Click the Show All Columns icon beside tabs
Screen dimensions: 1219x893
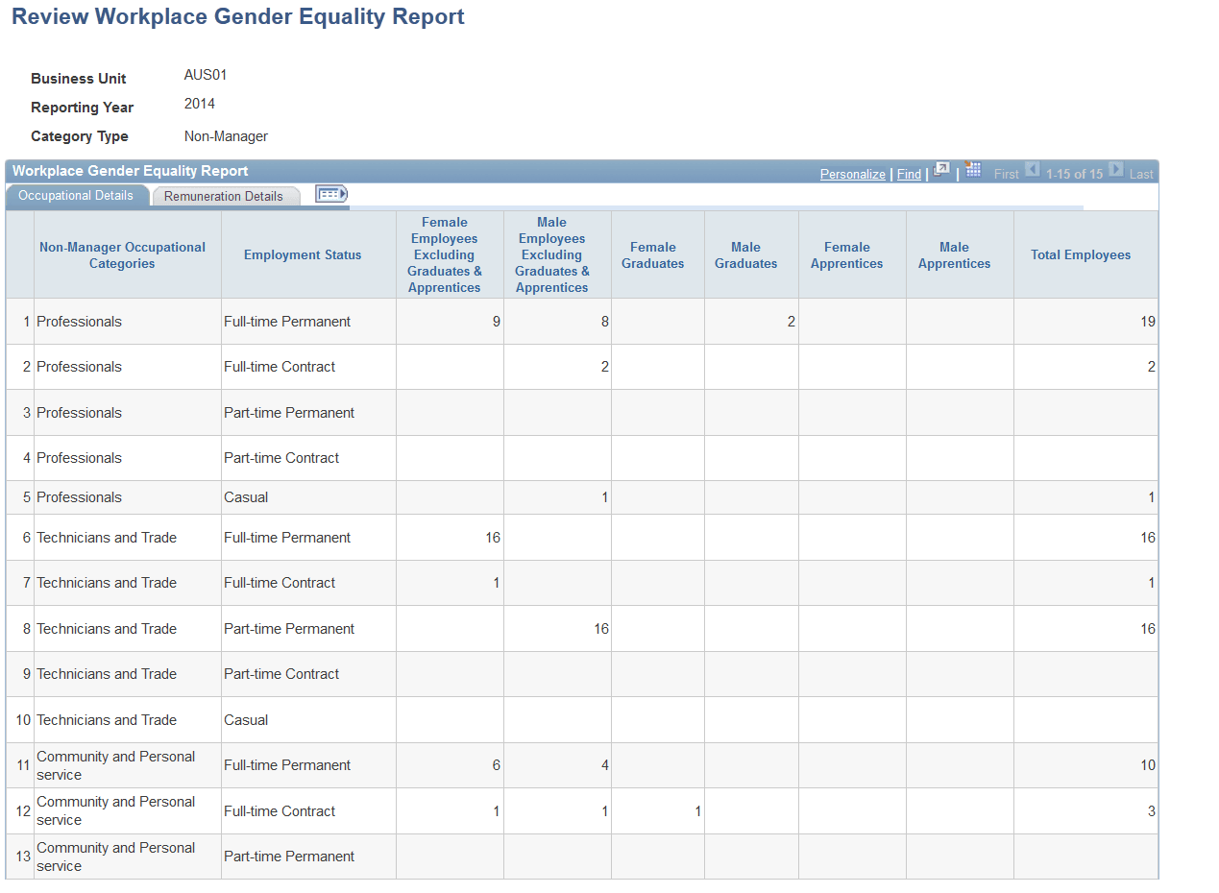(330, 193)
